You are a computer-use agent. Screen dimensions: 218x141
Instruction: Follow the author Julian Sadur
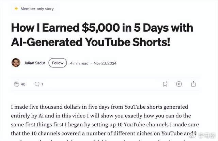click(x=58, y=63)
